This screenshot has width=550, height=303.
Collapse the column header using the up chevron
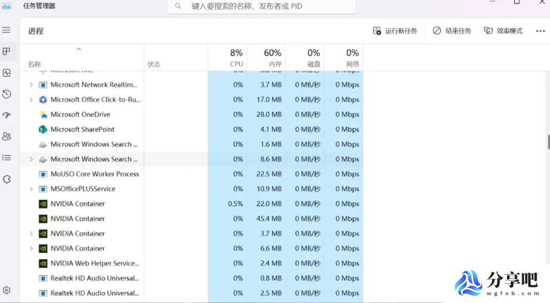point(78,49)
